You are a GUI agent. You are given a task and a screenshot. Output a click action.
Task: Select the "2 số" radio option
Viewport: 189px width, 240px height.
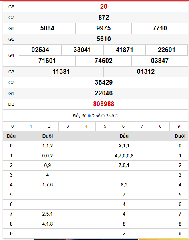(x=103, y=116)
